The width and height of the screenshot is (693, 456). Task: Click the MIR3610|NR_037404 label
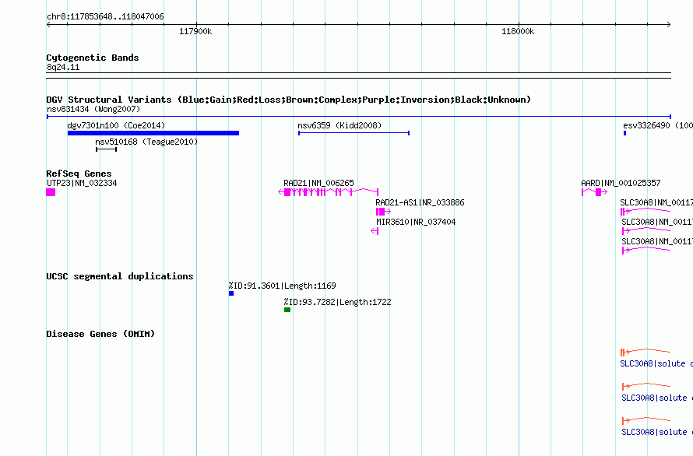416,222
